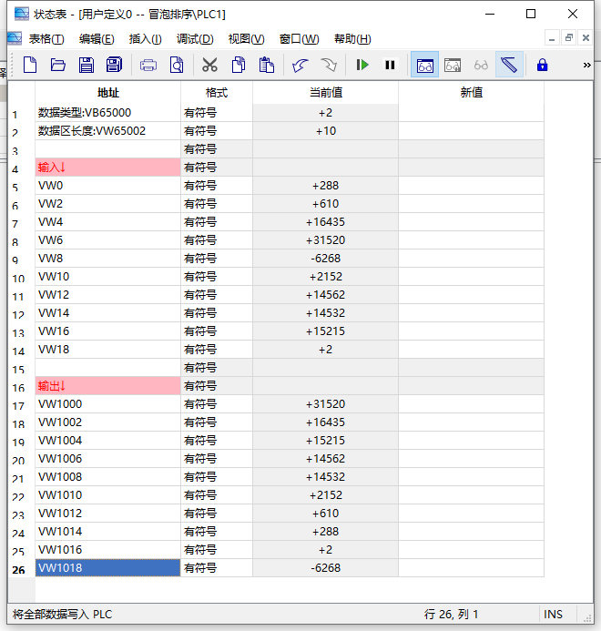The image size is (601, 631).
Task: Click the greyed Redo arrow icon
Action: 329,65
